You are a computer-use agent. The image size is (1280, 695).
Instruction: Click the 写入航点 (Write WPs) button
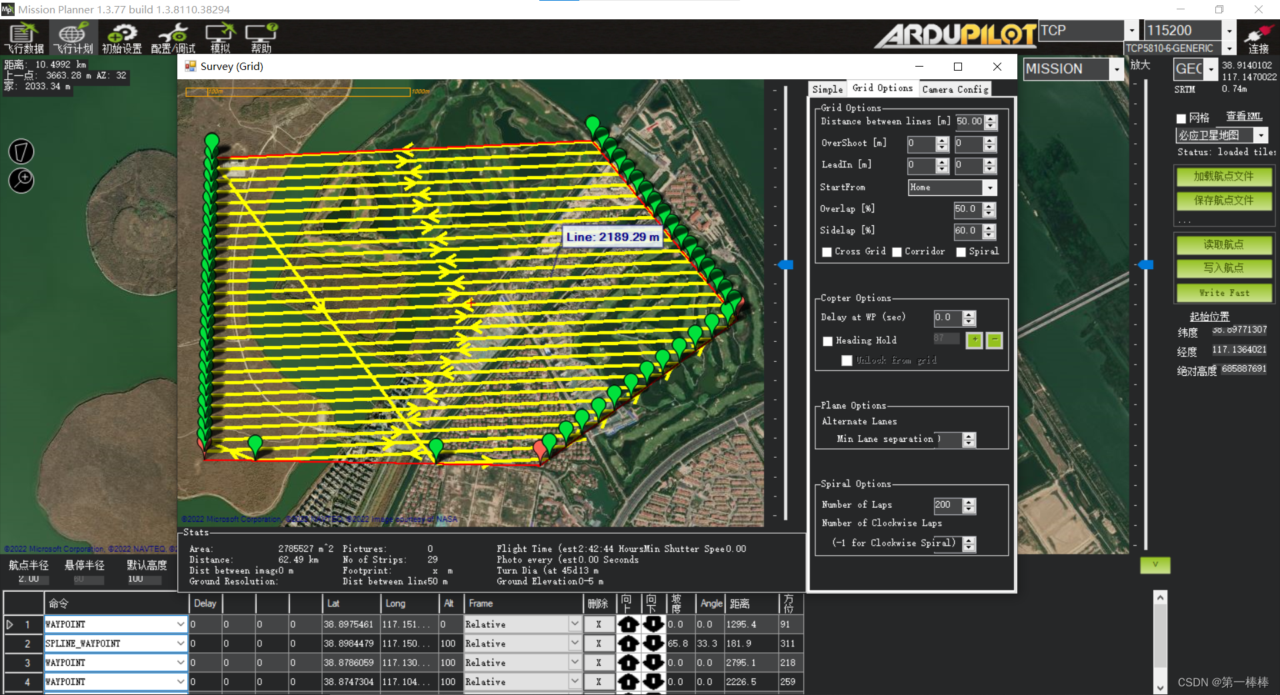[1223, 268]
